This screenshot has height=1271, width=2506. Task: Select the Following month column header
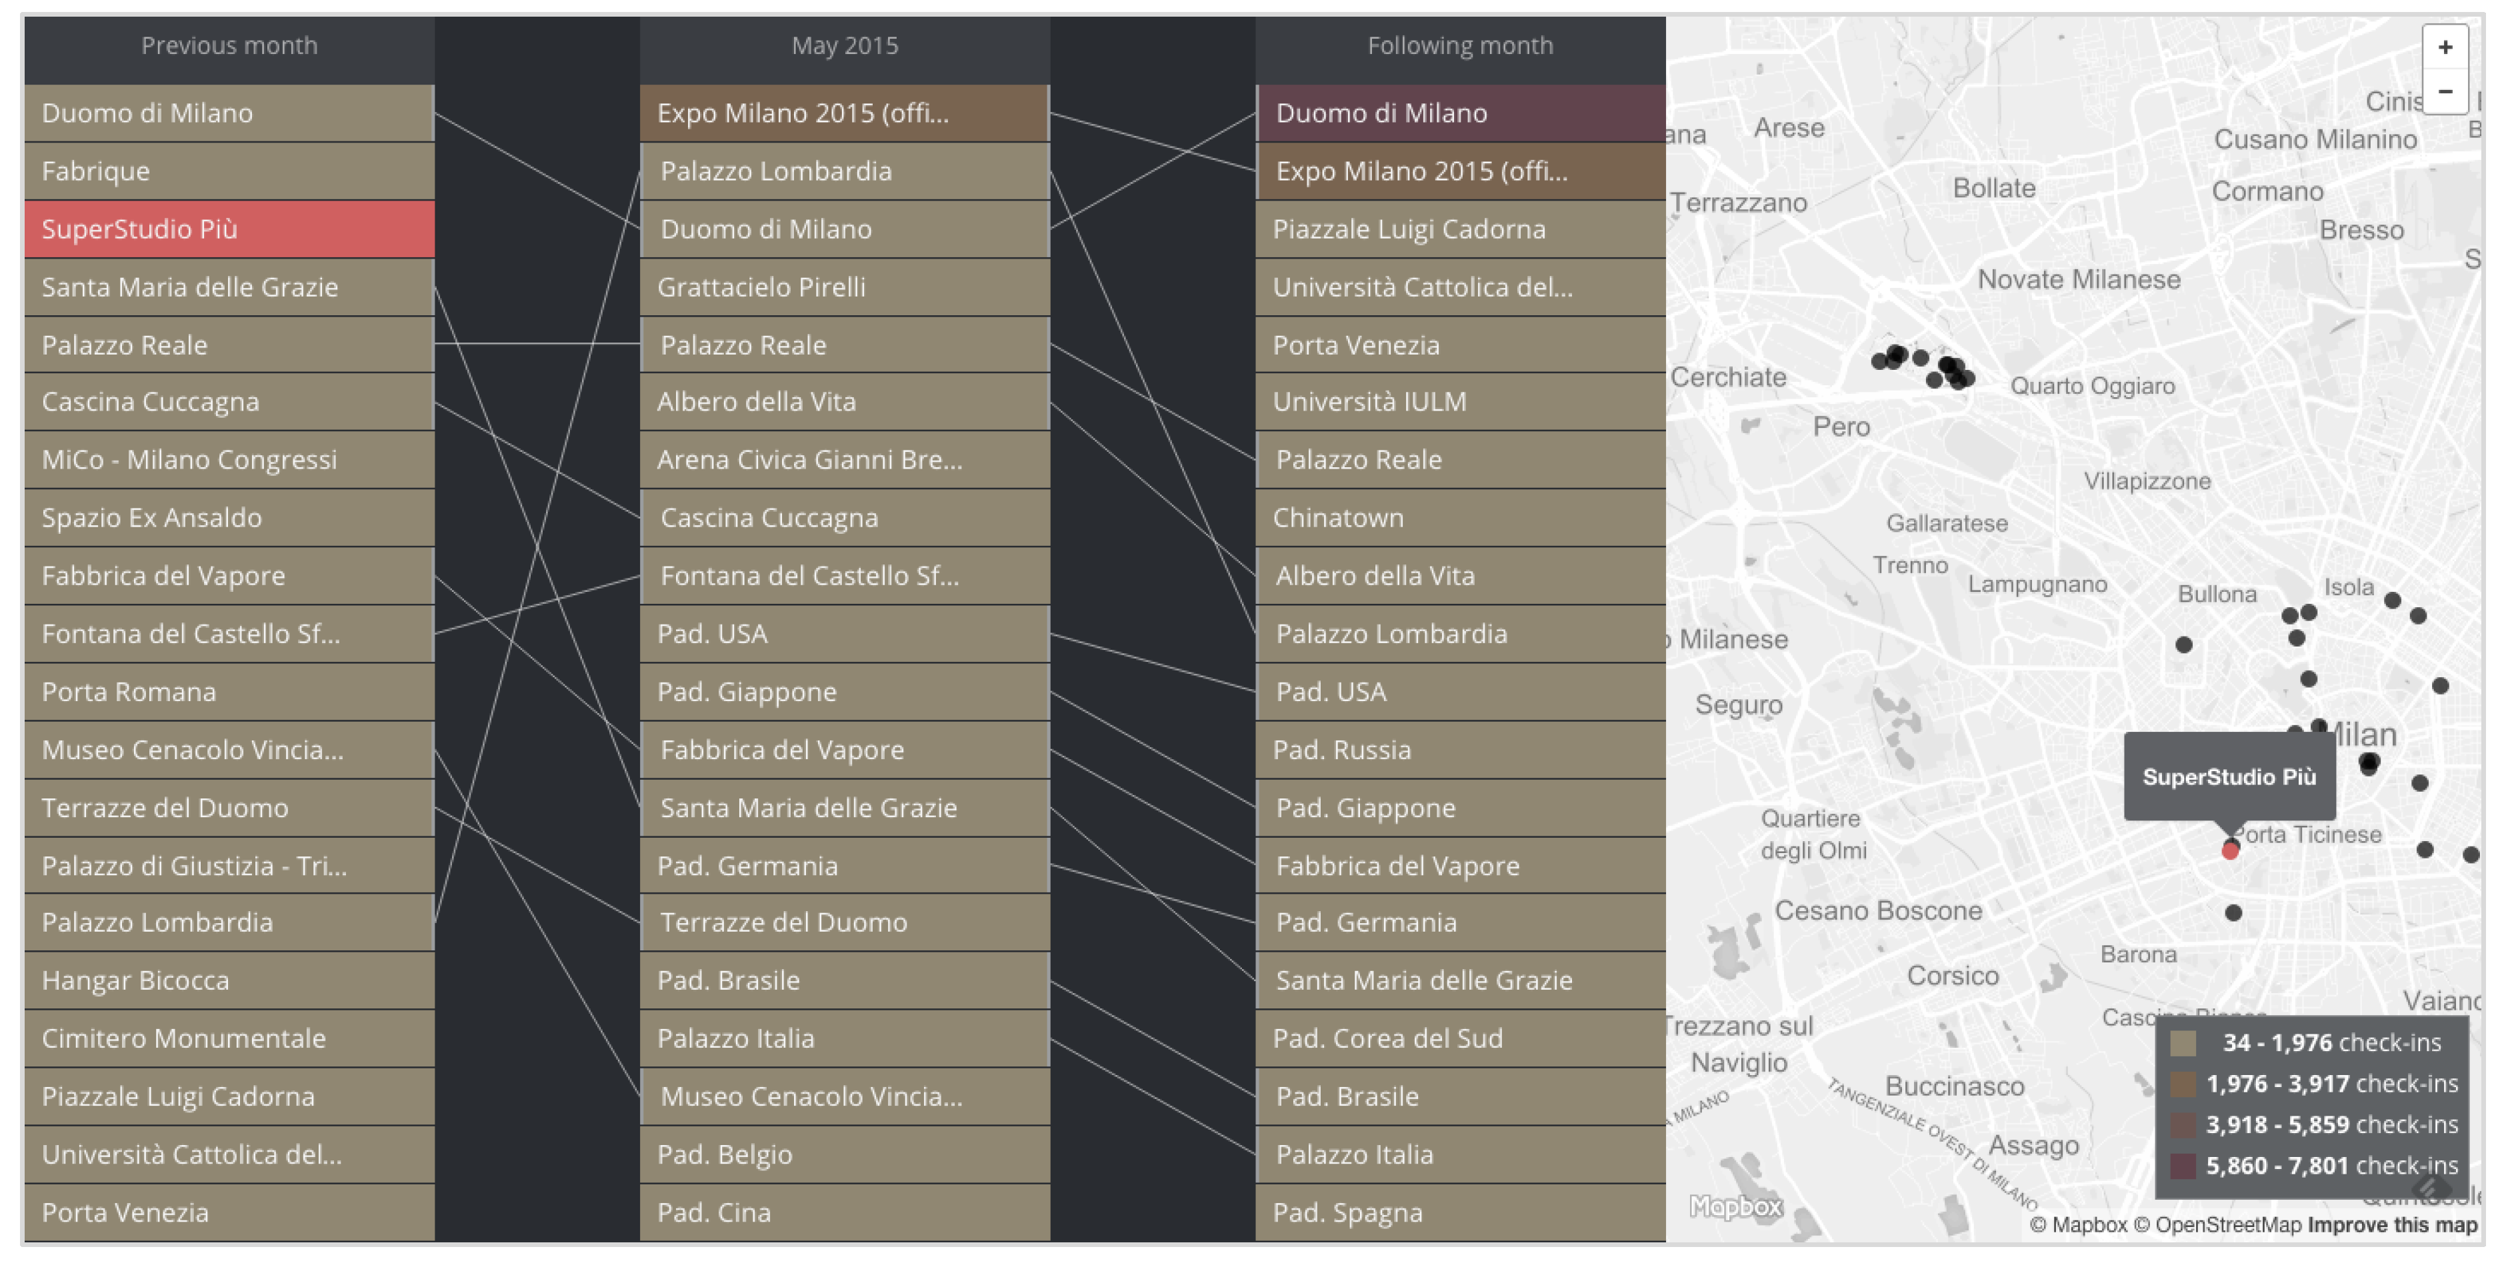click(x=1459, y=46)
